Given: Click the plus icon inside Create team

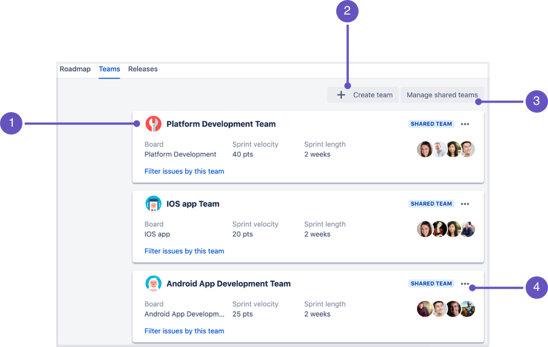Looking at the screenshot, I should 341,95.
